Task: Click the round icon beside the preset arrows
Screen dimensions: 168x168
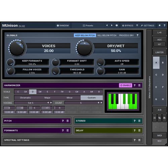Action: tap(117, 26)
